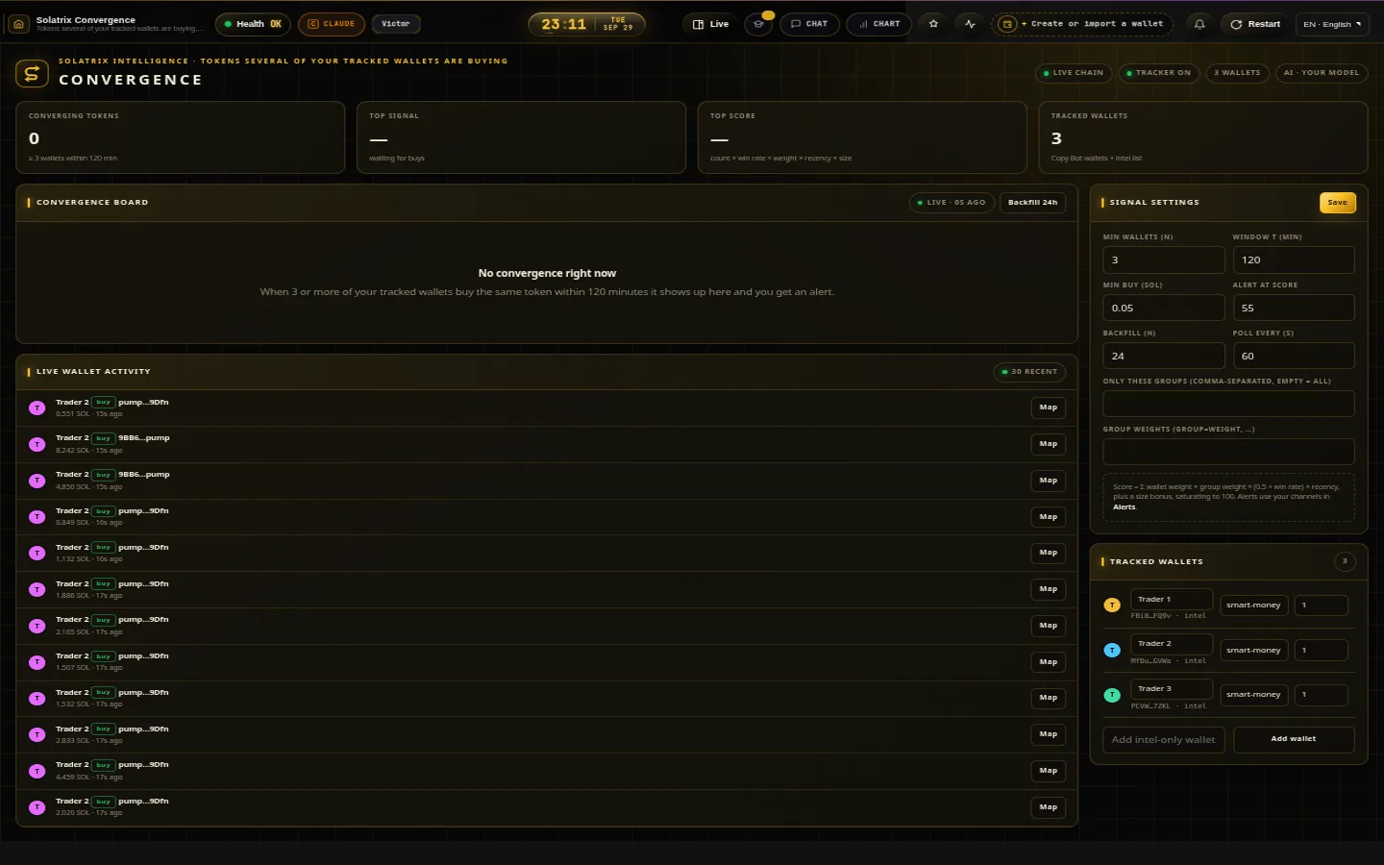Click the yellow Trader 1 avatar in Tracked Wallets
Viewport: 1384px width, 865px height.
1112,605
